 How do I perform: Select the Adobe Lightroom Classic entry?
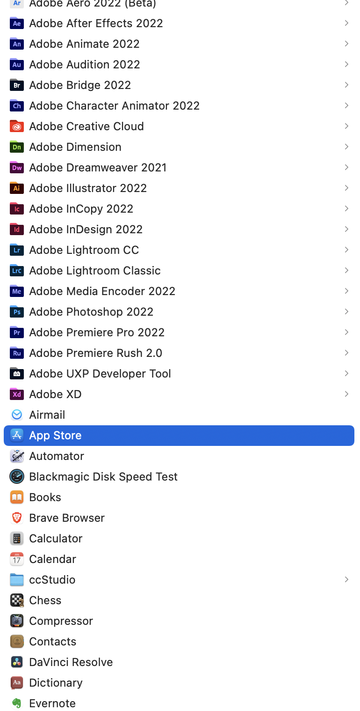179,270
